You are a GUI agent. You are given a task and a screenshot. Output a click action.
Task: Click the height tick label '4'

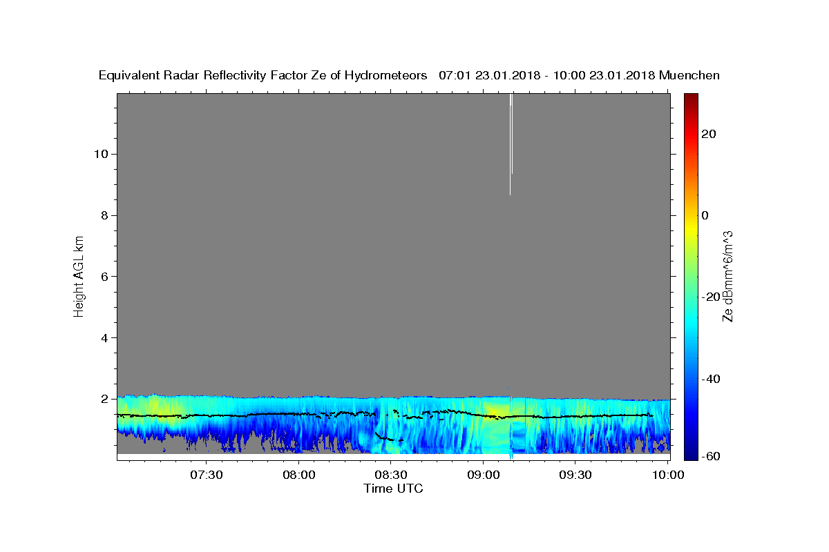point(104,337)
